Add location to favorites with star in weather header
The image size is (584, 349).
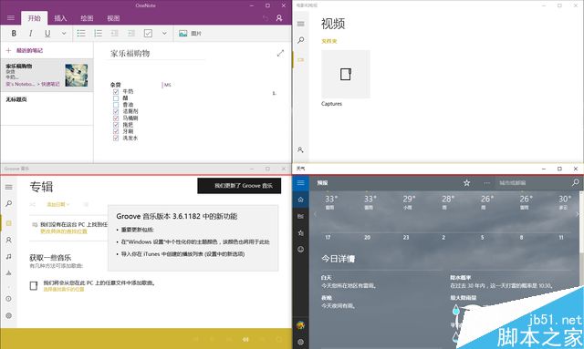466,182
